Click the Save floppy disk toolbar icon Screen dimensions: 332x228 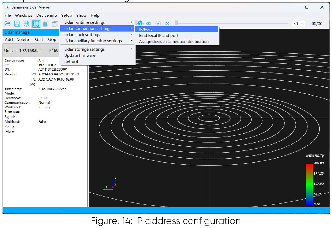coord(17,24)
